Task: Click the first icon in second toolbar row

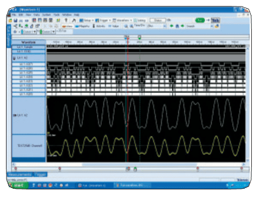Action: click(16, 26)
